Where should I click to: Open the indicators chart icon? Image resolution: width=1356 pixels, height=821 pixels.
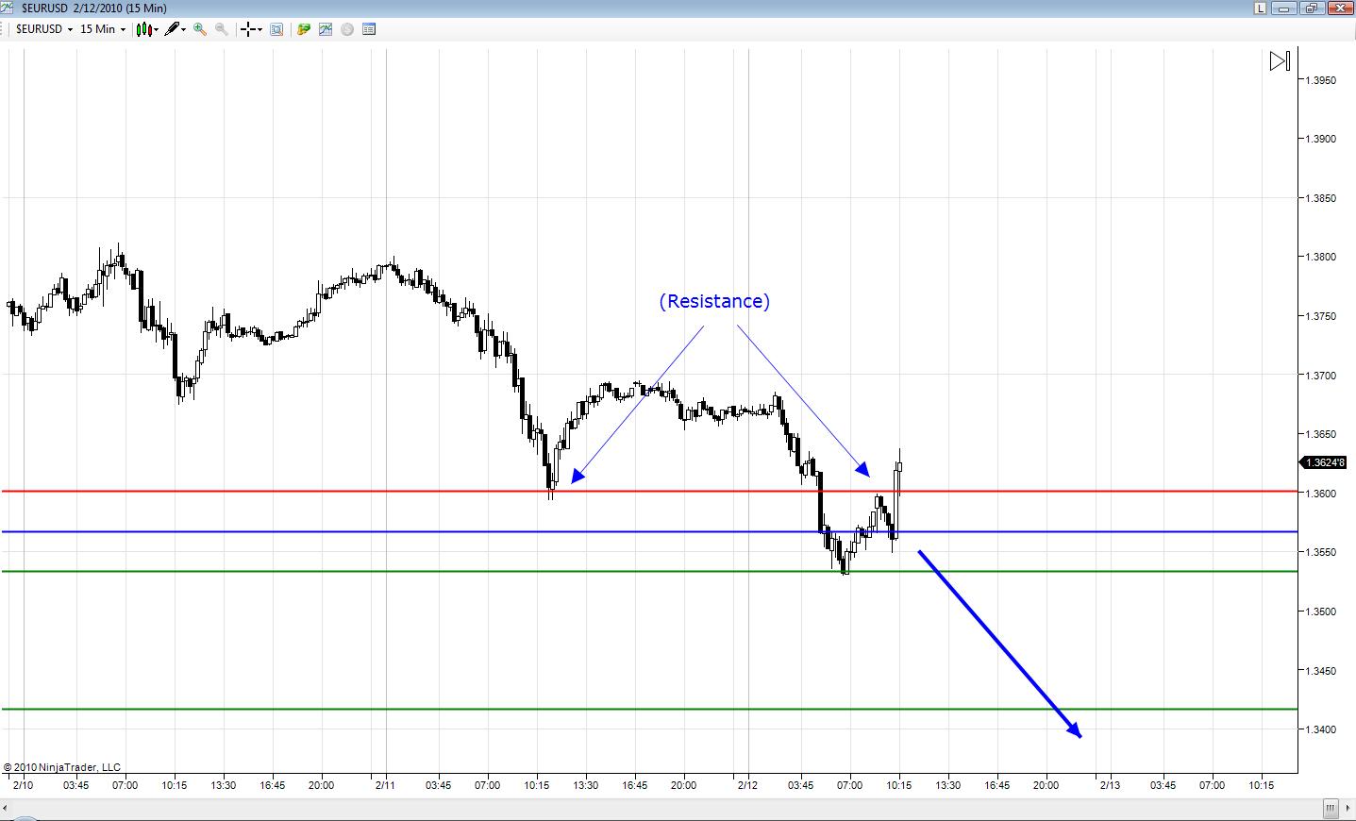pyautogui.click(x=326, y=29)
